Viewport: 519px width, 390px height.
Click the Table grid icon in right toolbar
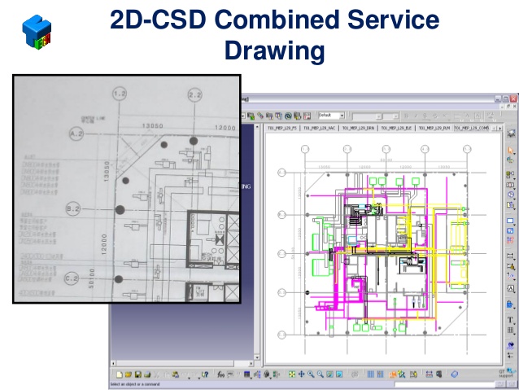pyautogui.click(x=510, y=330)
